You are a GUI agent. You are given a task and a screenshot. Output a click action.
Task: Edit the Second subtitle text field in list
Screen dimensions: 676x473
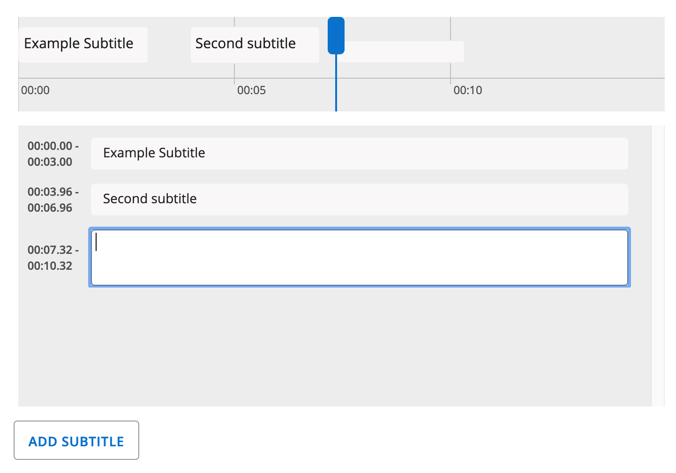click(359, 200)
